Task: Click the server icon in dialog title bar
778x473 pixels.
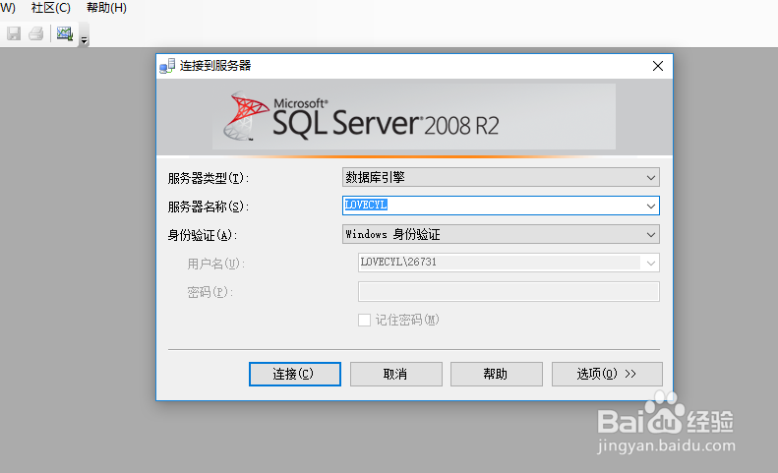Action: coord(167,66)
